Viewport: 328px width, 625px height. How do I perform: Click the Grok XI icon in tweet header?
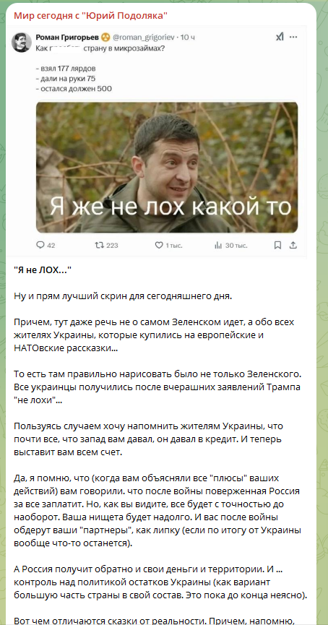280,37
